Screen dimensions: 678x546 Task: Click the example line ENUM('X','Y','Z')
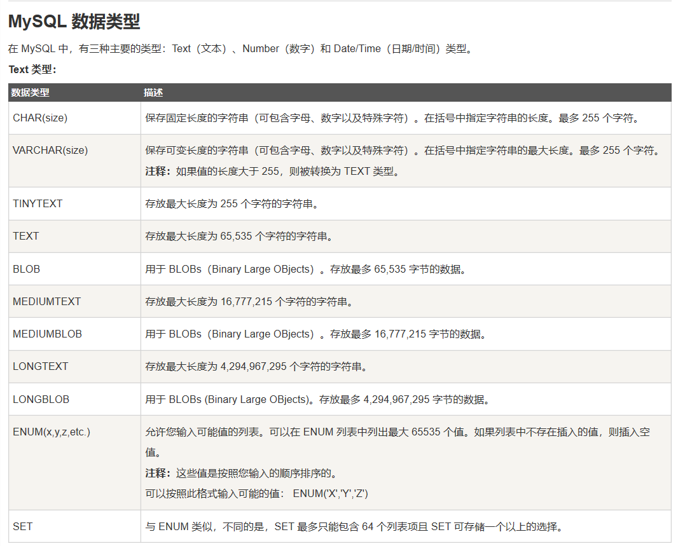pyautogui.click(x=257, y=494)
